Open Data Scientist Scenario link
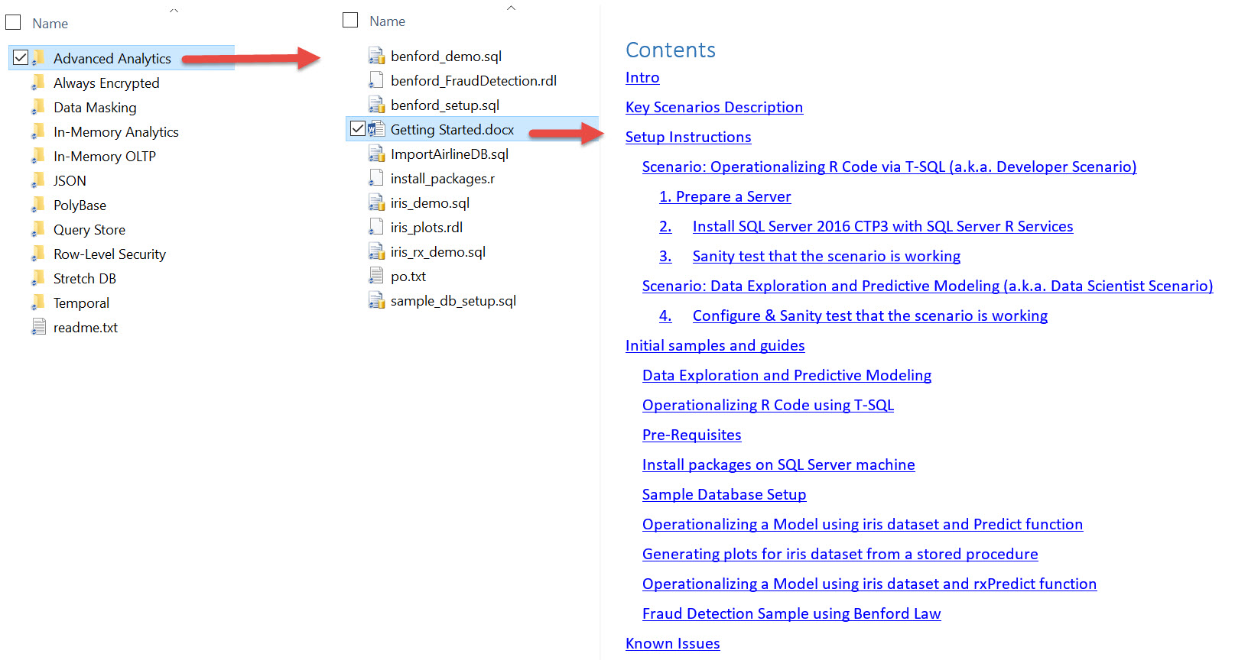The image size is (1235, 660). [928, 286]
